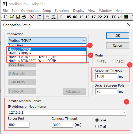Select the RTU mode radio button
This screenshot has width=133, height=134.
coord(98,61)
